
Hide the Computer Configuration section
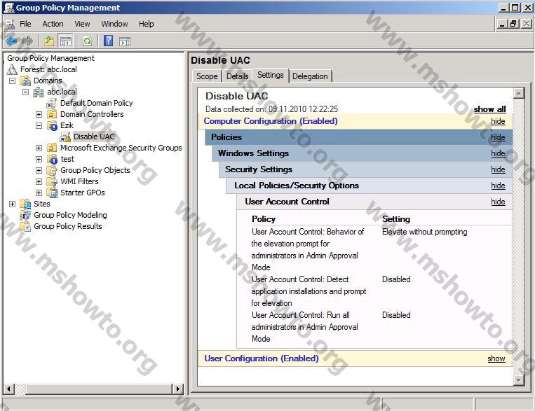pos(498,121)
